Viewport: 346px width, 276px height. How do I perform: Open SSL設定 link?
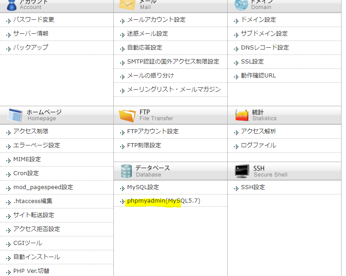point(252,61)
